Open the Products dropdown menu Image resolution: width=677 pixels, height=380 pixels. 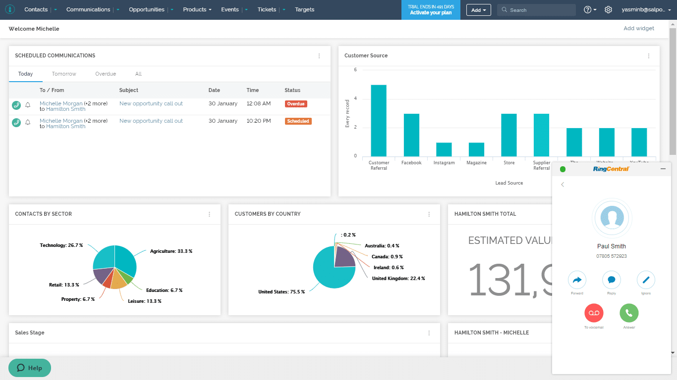(x=197, y=10)
